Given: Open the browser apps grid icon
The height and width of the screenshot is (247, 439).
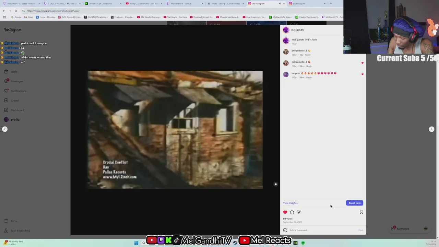Looking at the screenshot, I should point(4,17).
